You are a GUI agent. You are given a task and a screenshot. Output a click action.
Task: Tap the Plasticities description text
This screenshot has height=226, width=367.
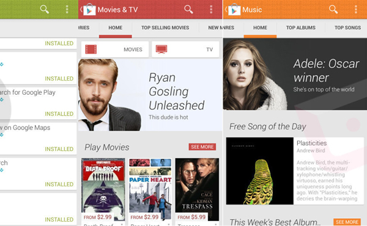[327, 180]
